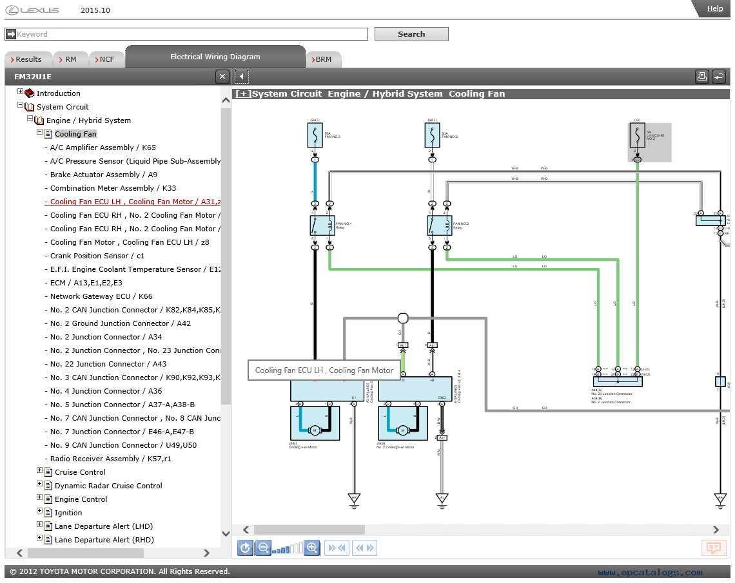Viewport: 735px width, 583px height.
Task: Open Brake Actuator Assembly / A9
Action: pos(104,175)
